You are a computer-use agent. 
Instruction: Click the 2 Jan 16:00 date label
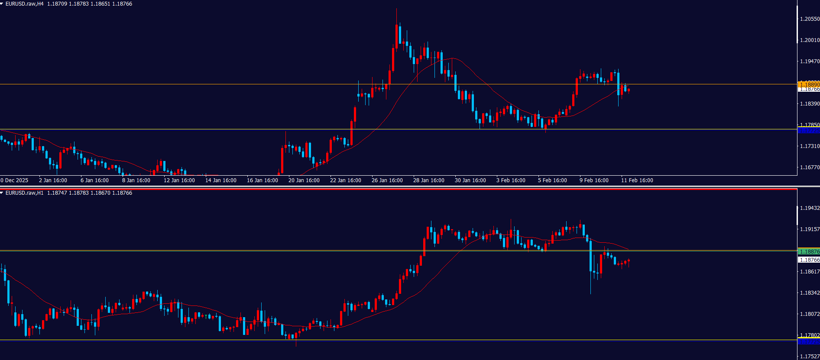(x=53, y=180)
